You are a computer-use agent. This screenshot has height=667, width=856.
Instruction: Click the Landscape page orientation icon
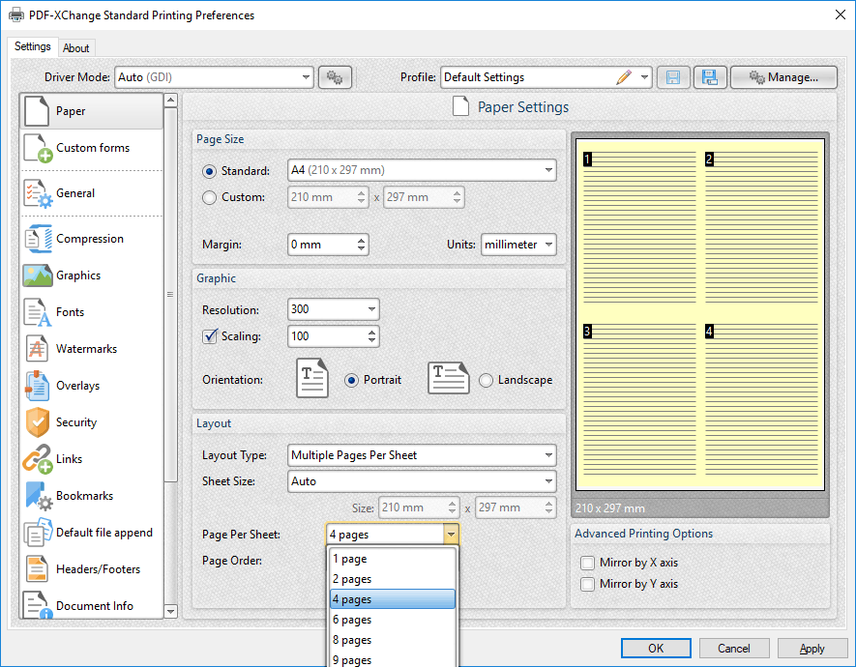(448, 378)
